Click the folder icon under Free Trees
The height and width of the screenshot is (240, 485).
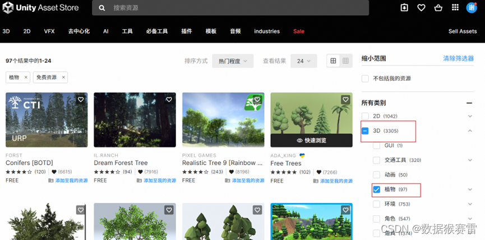pos(316,181)
